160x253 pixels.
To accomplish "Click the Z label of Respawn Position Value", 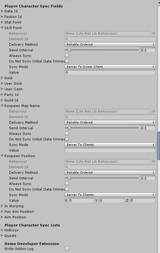I will (127, 200).
